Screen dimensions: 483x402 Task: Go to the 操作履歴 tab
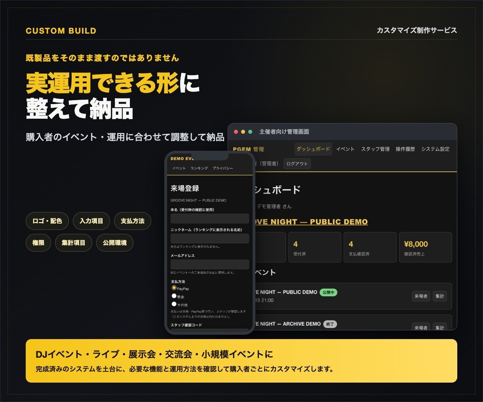(x=405, y=149)
